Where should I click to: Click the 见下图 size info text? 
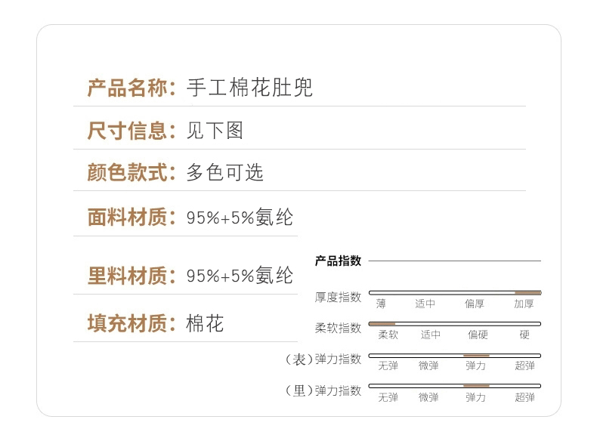[215, 131]
